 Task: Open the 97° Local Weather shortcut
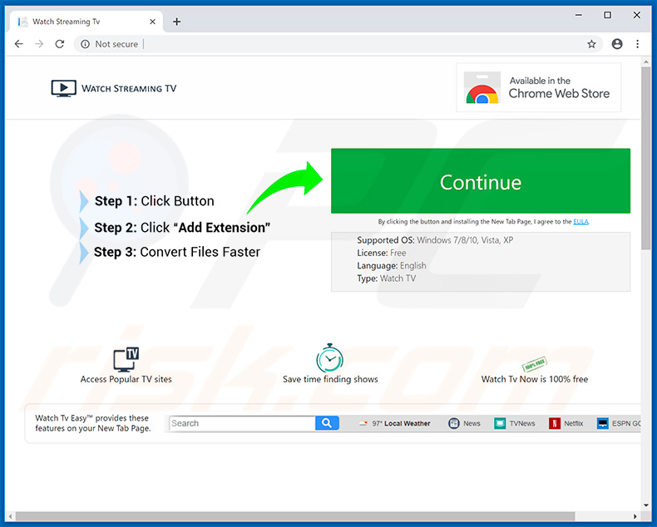pyautogui.click(x=395, y=424)
